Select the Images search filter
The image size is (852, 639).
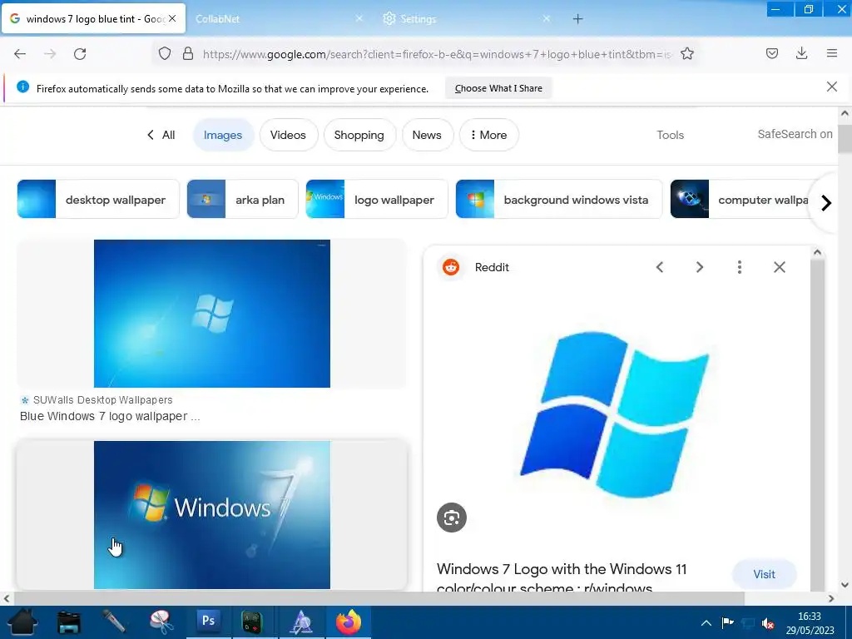click(x=223, y=135)
